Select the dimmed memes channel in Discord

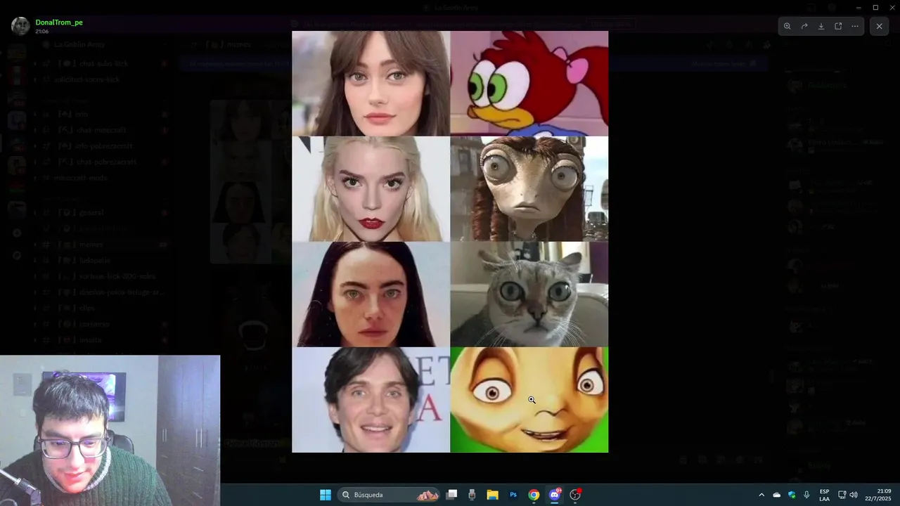coord(103,245)
